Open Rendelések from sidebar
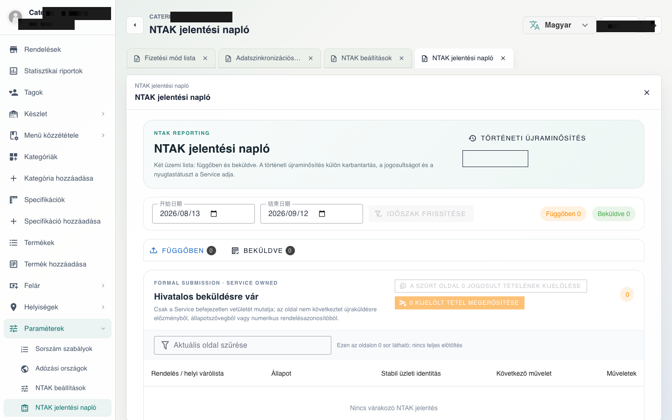Screen dimensions: 672x420 [x=57, y=49]
